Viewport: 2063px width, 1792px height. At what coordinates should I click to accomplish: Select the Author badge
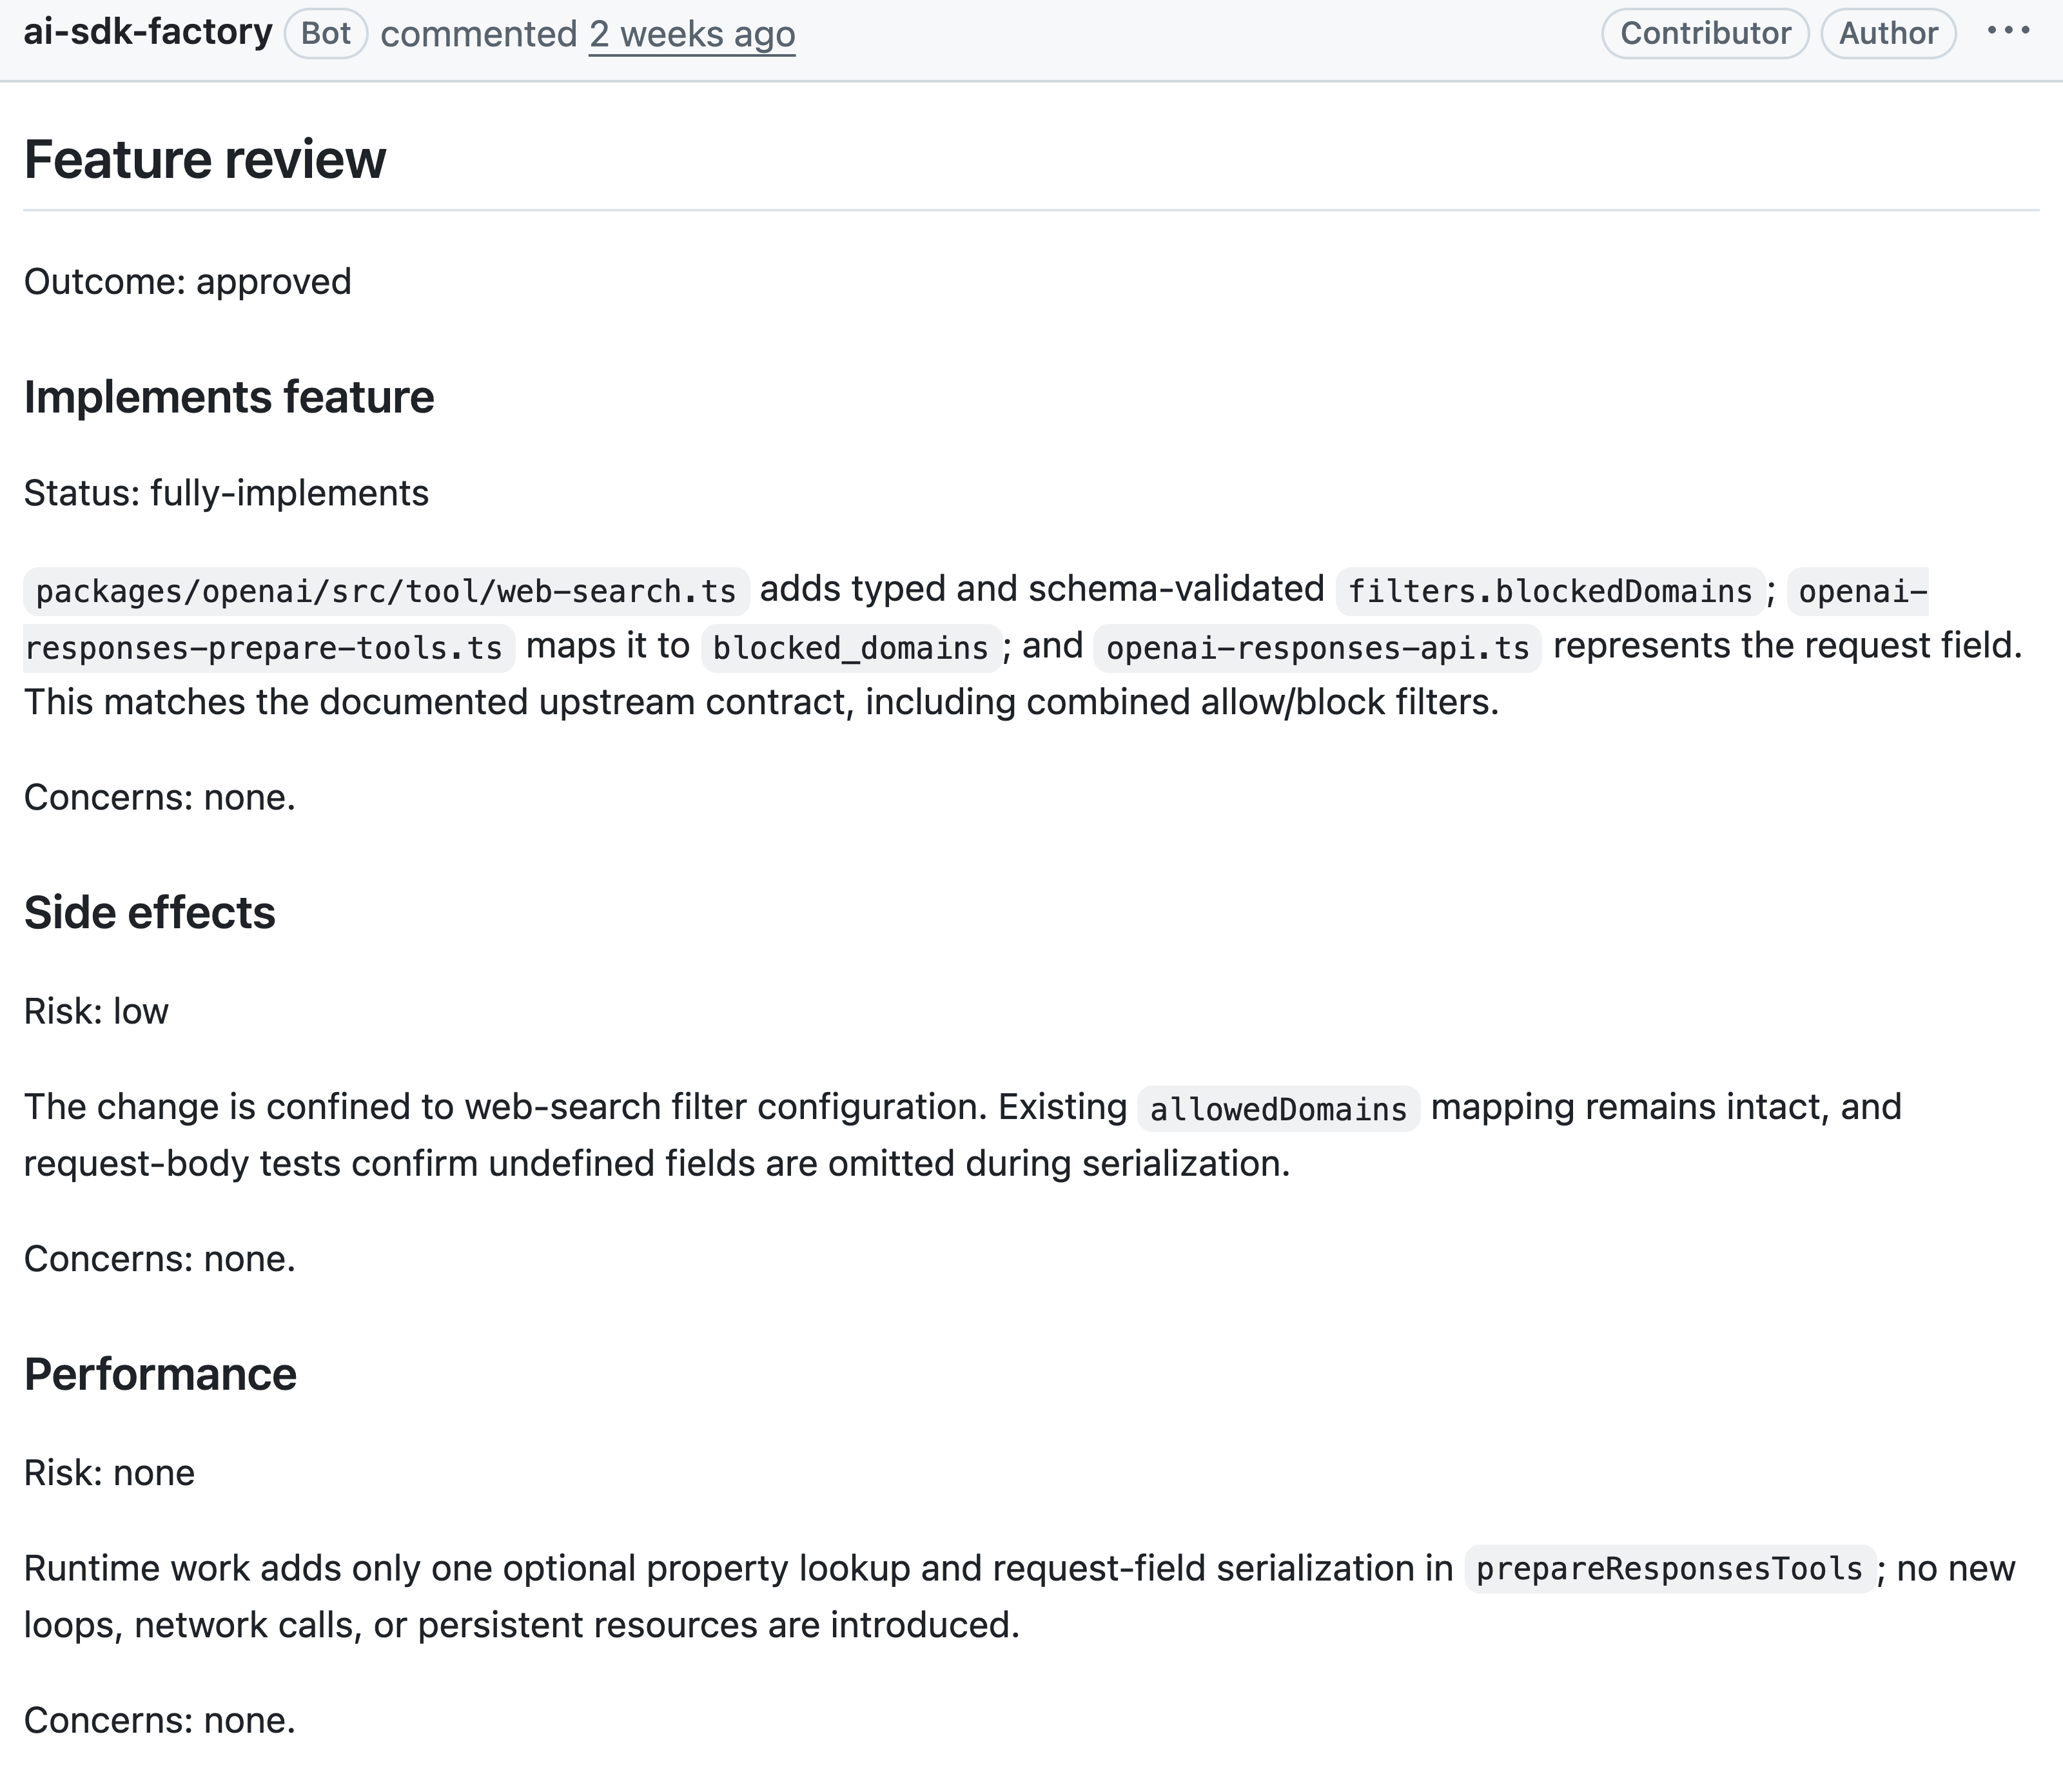click(x=1888, y=33)
